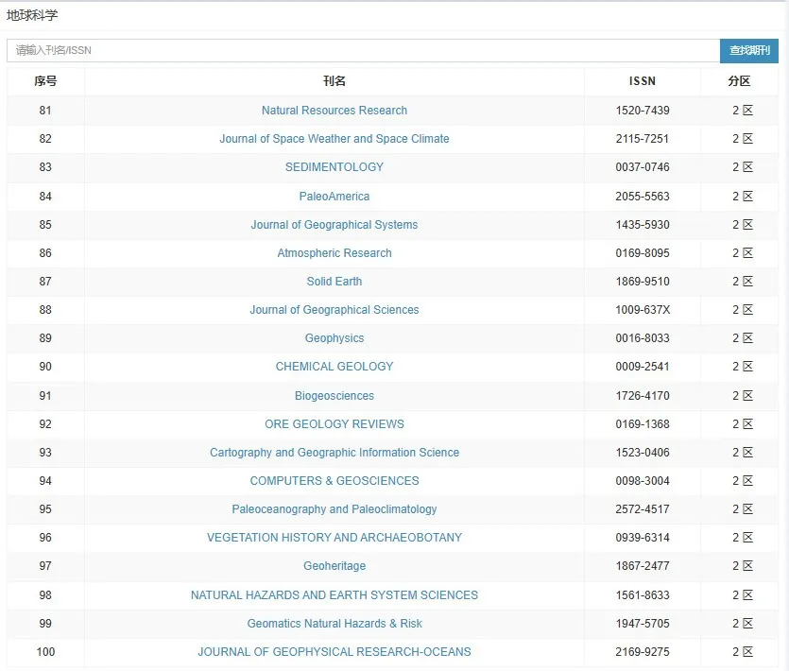Click the ISSN column header

click(643, 81)
